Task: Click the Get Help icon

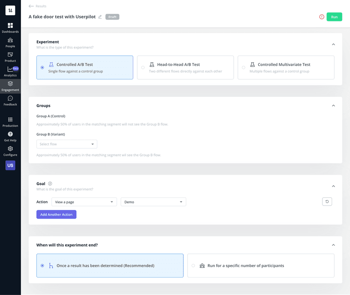Action: click(10, 137)
